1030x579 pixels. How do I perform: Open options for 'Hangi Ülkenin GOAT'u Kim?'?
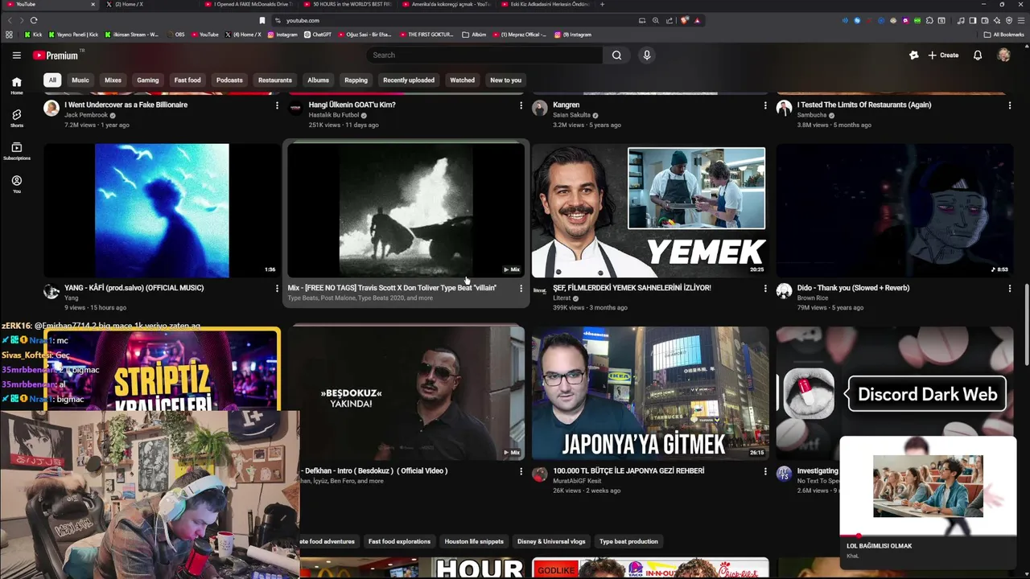click(x=521, y=105)
